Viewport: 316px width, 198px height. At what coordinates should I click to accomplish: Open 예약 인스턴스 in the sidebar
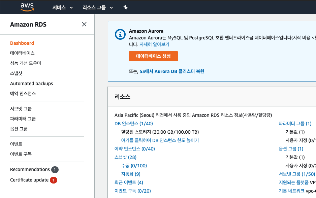(x=23, y=94)
